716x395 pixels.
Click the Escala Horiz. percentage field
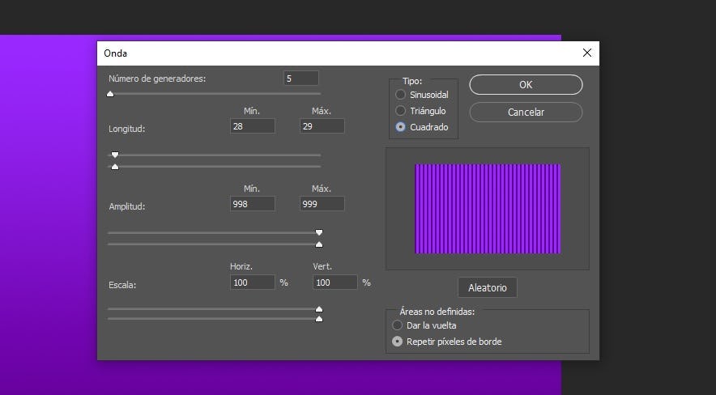click(x=252, y=282)
